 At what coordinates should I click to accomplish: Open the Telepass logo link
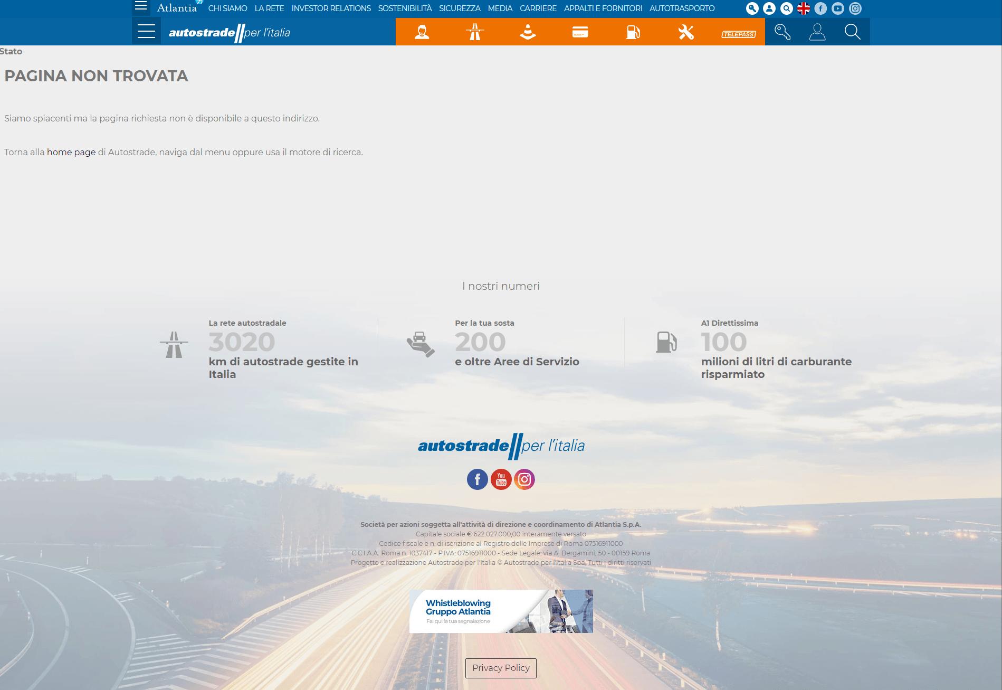[x=738, y=34]
